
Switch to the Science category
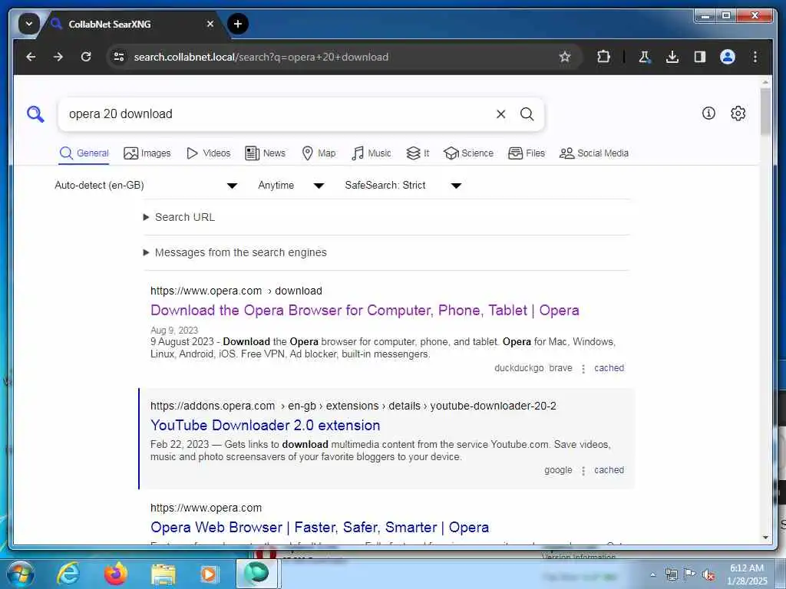[468, 153]
